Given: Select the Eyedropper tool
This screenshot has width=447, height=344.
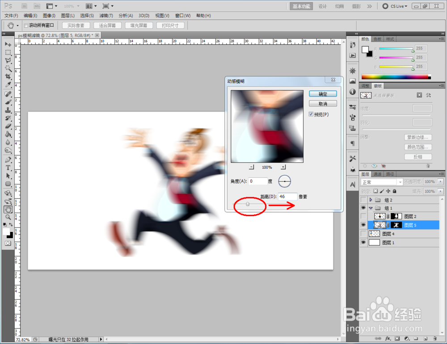Looking at the screenshot, I should point(8,84).
